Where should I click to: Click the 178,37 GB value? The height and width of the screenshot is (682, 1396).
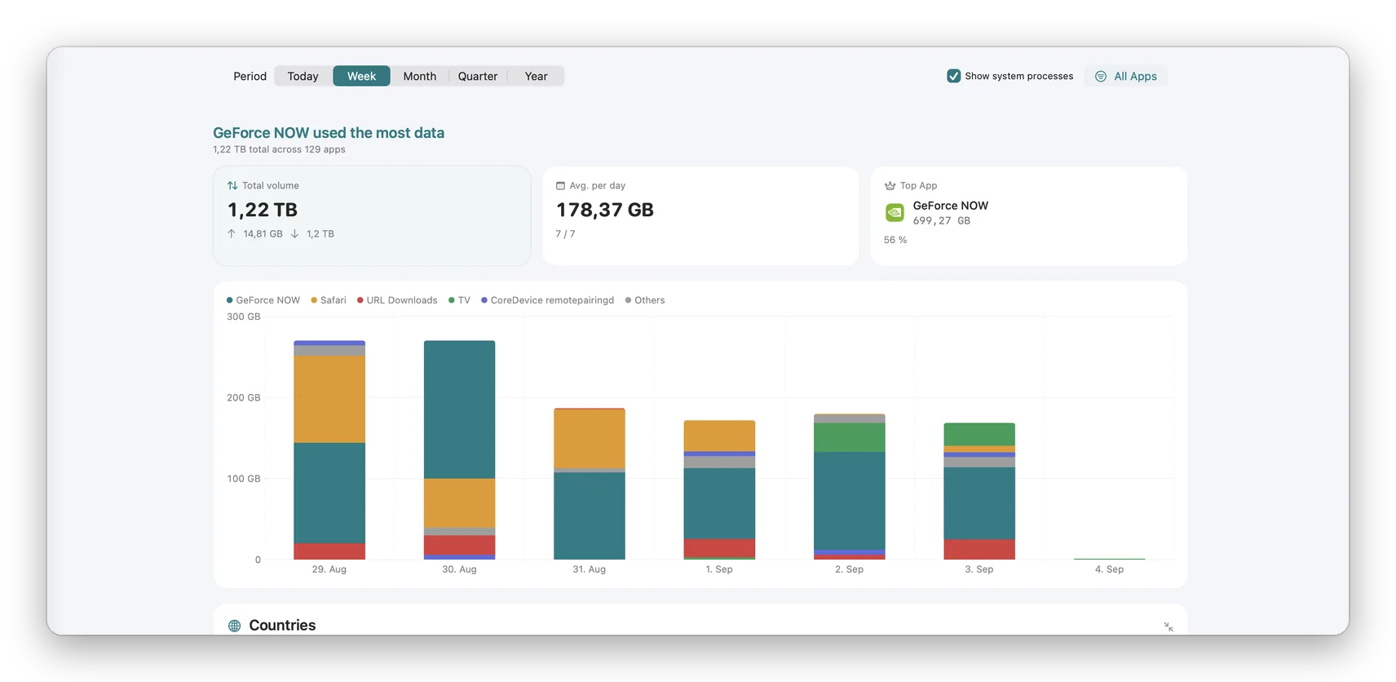tap(605, 210)
